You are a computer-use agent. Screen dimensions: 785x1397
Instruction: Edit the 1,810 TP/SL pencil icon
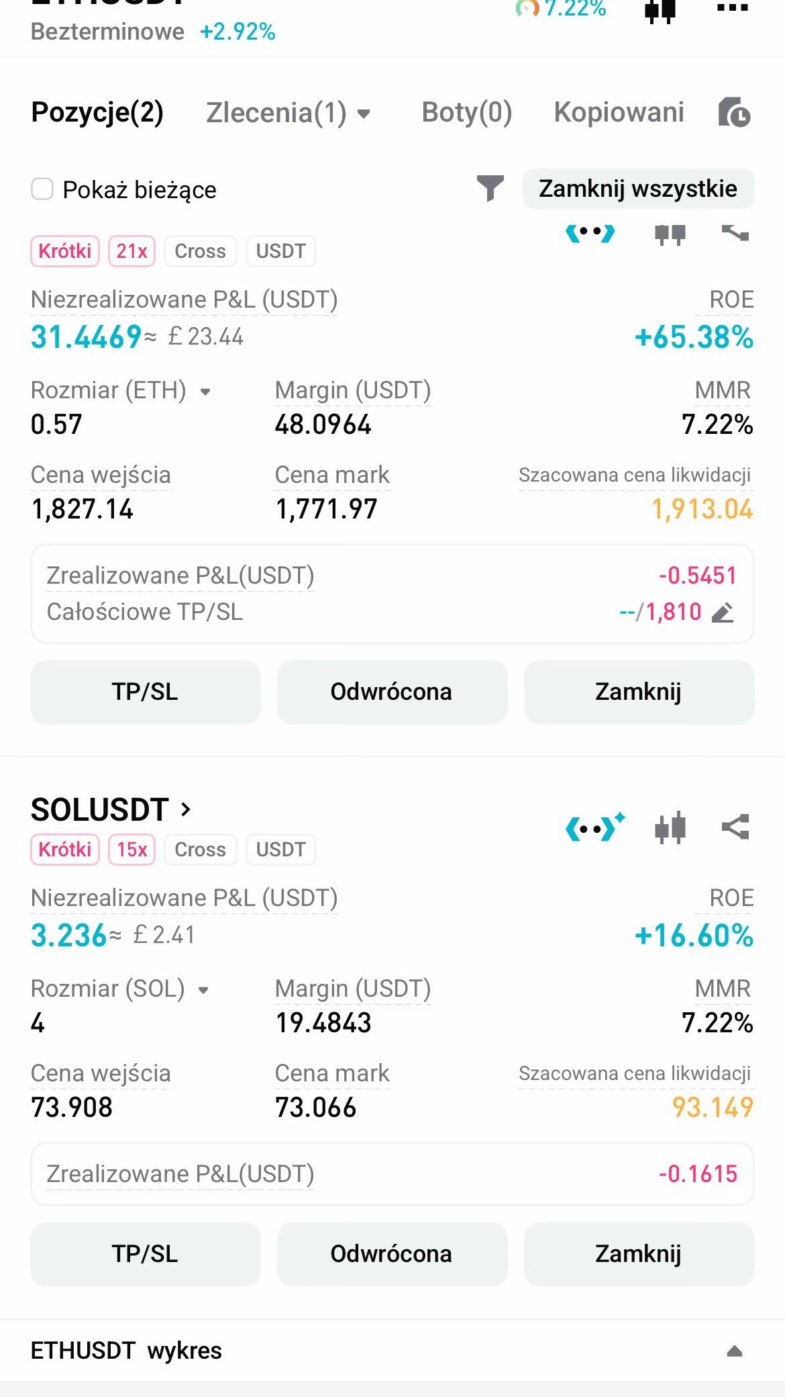(x=723, y=613)
